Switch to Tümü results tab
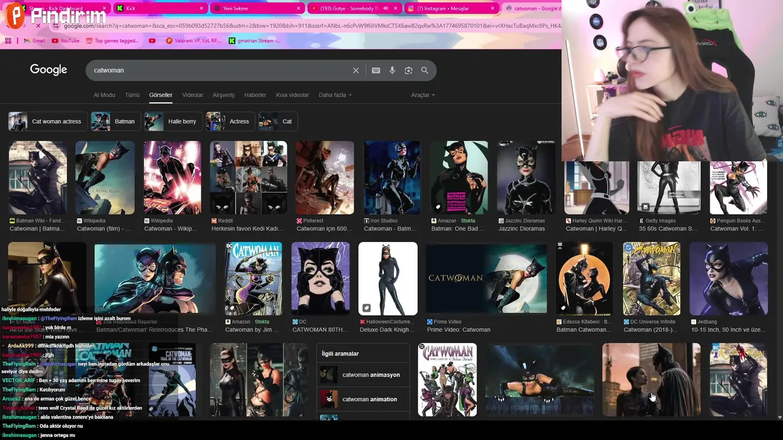 [132, 95]
